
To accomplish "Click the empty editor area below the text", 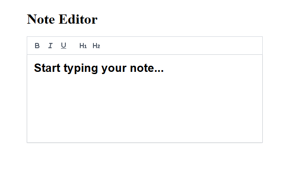I will coord(145,108).
